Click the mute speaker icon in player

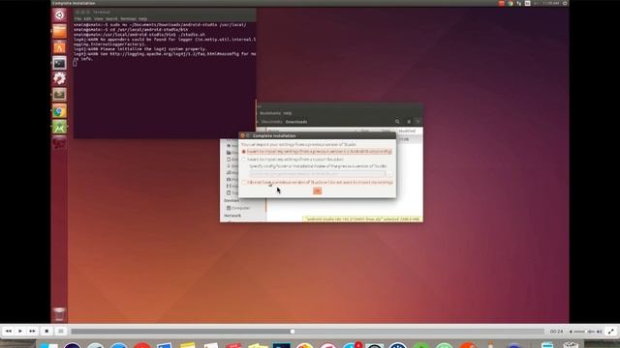pyautogui.click(x=571, y=332)
